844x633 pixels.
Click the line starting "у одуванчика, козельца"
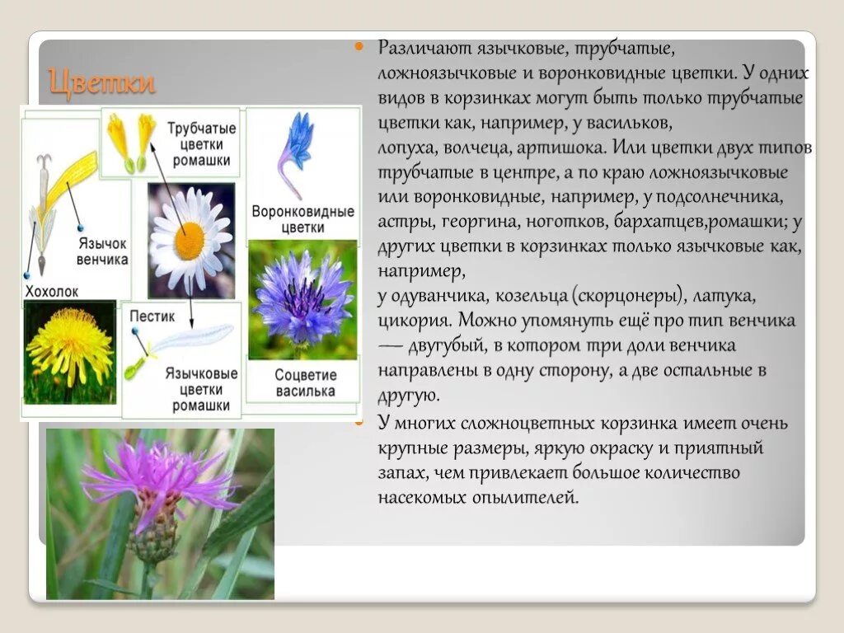pyautogui.click(x=567, y=296)
